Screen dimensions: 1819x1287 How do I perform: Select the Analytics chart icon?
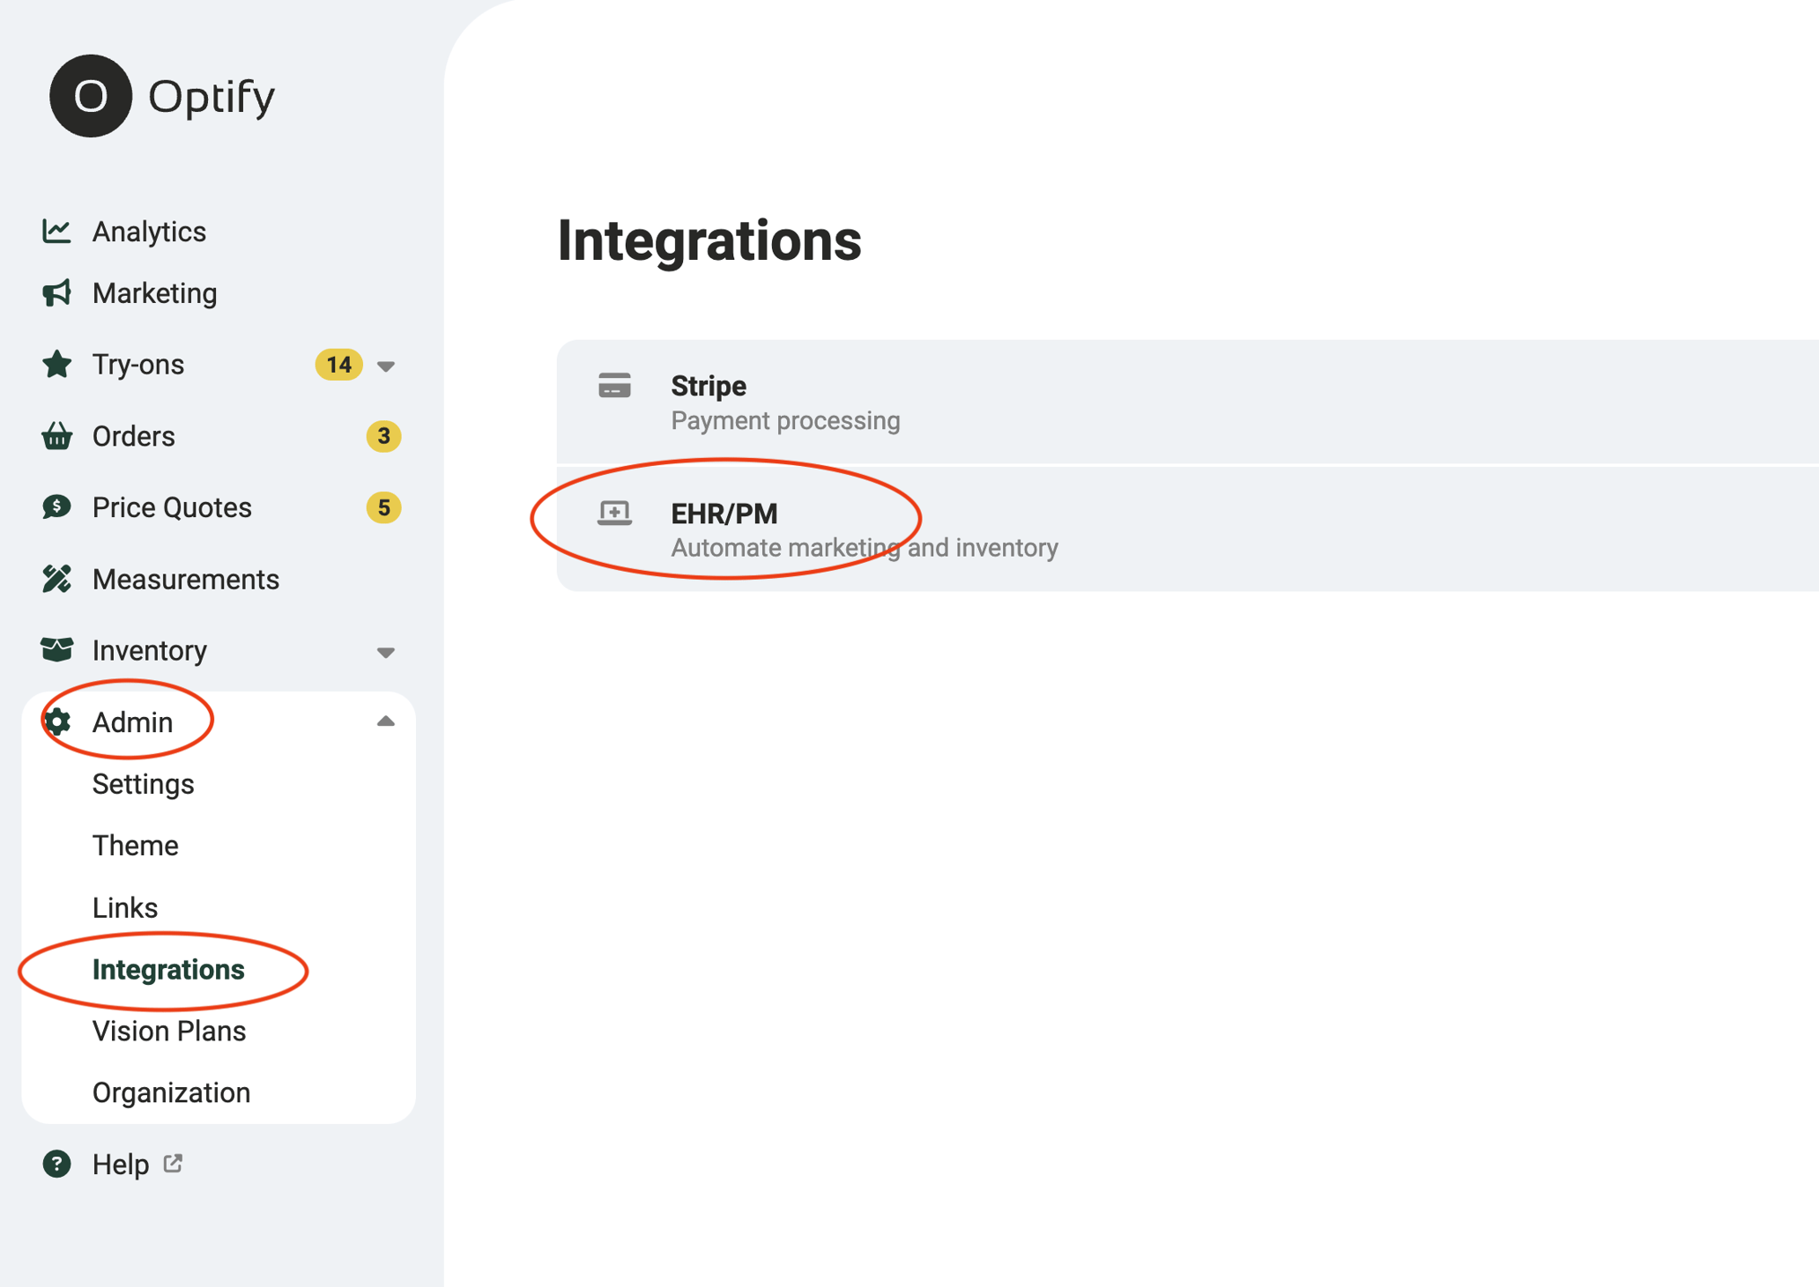pyautogui.click(x=56, y=230)
